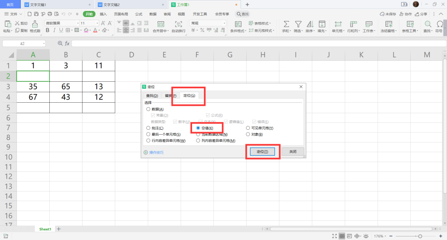This screenshot has height=240, width=447.
Task: Click the 定位(T) button in dialog
Action: click(262, 152)
